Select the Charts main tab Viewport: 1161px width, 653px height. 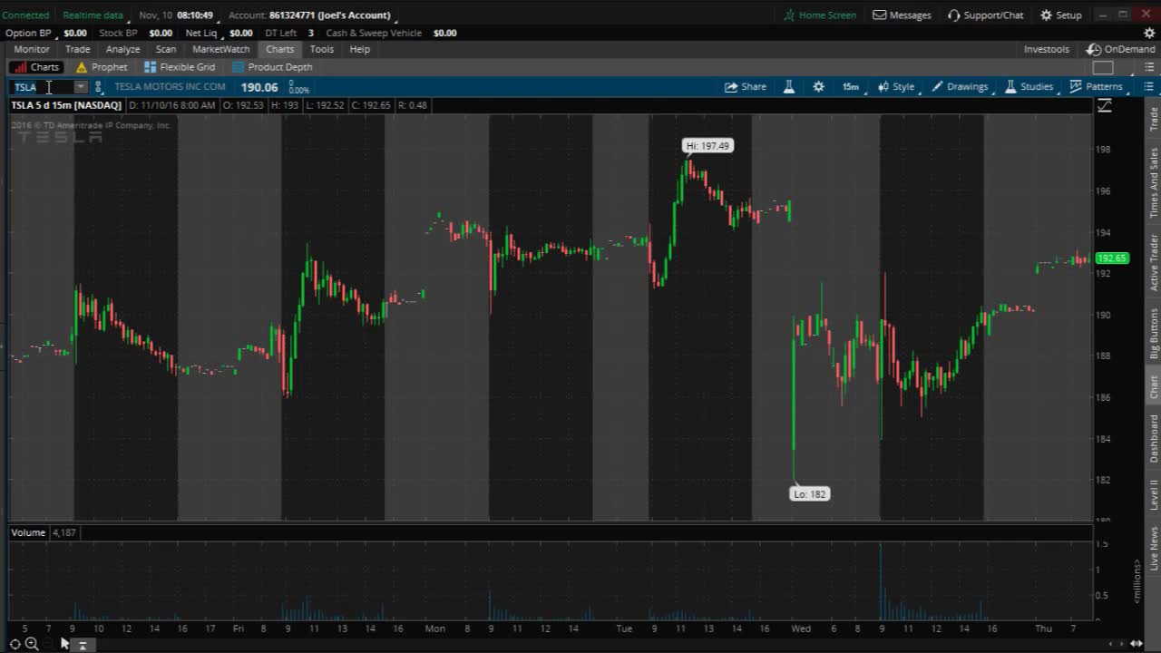280,50
